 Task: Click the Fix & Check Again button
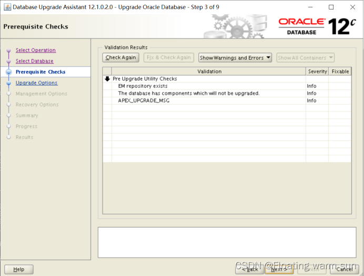pos(169,57)
